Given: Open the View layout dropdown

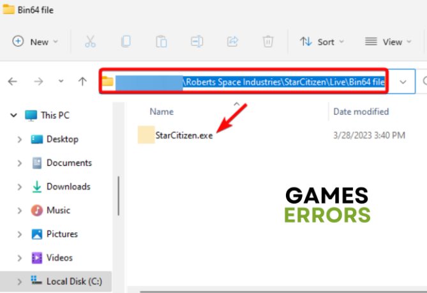Looking at the screenshot, I should [x=388, y=41].
